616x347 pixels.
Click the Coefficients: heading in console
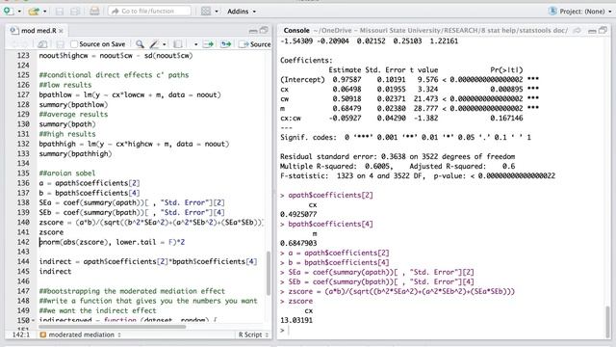coord(306,60)
